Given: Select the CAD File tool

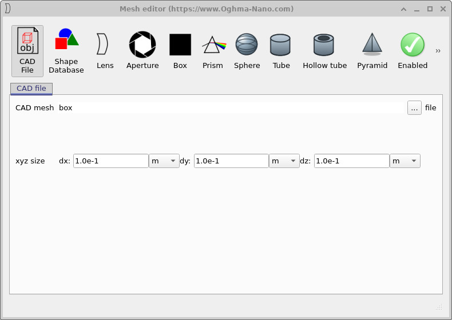Looking at the screenshot, I should [27, 51].
